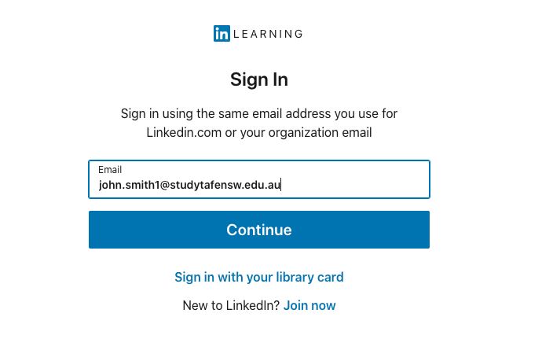Viewport: 542px width, 339px height.
Task: Follow the Join now link
Action: tap(309, 305)
